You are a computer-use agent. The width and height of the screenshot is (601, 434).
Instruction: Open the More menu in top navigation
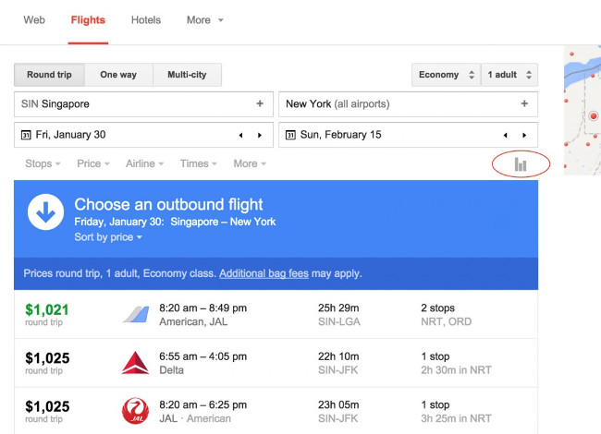coord(204,20)
